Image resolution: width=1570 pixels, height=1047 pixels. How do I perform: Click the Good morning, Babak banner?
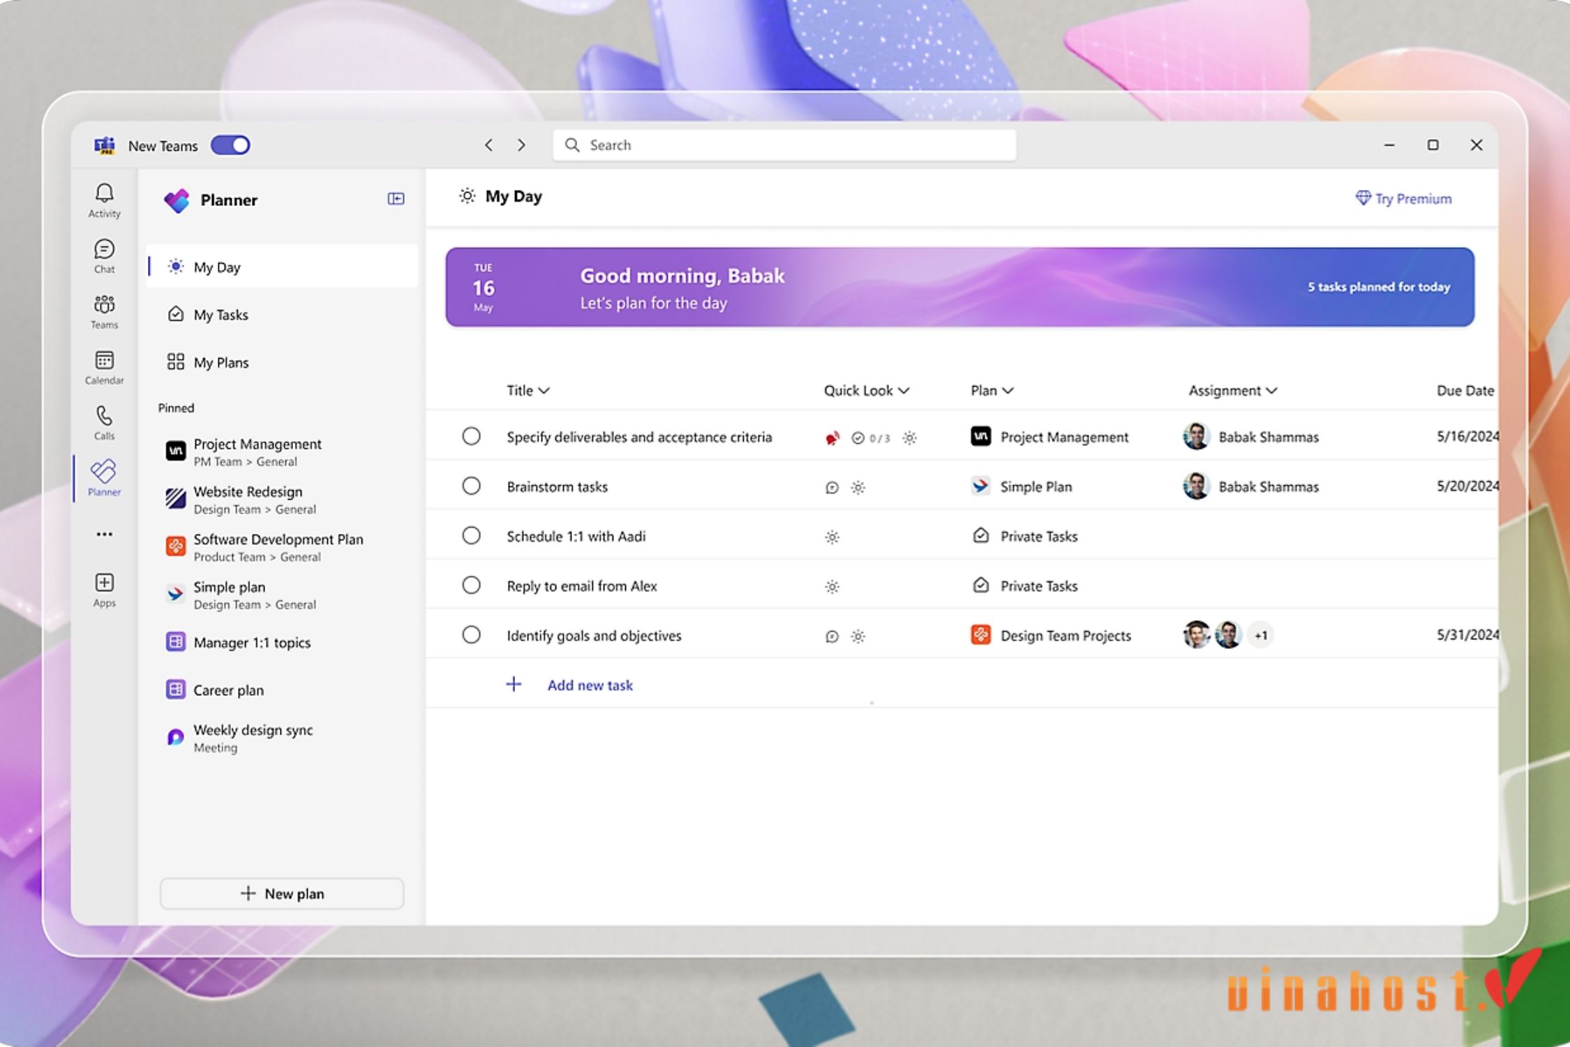point(960,287)
